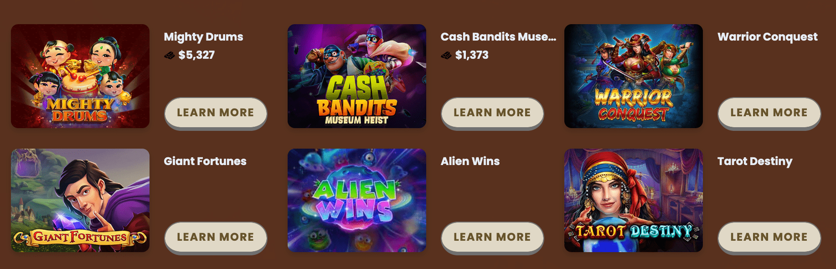Click Learn More for Mighty Drums
The image size is (836, 269).
[216, 113]
